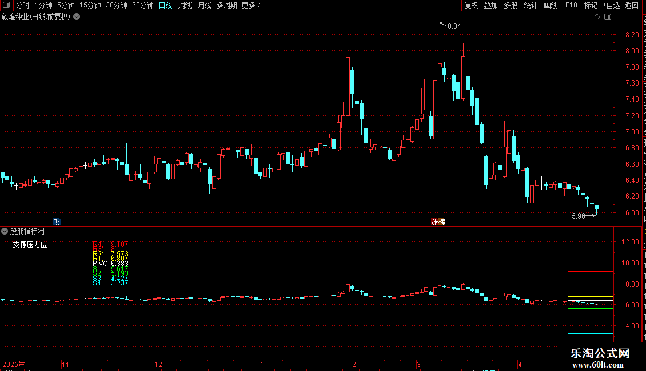Image resolution: width=646 pixels, height=371 pixels.
Task: Click the 叠加 overlay button
Action: (x=491, y=5)
